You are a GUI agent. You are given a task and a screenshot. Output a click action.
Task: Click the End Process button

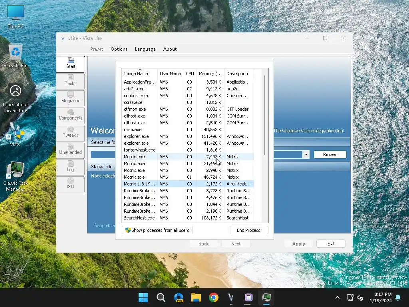point(249,230)
